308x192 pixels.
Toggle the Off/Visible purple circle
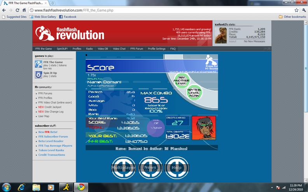[156, 128]
